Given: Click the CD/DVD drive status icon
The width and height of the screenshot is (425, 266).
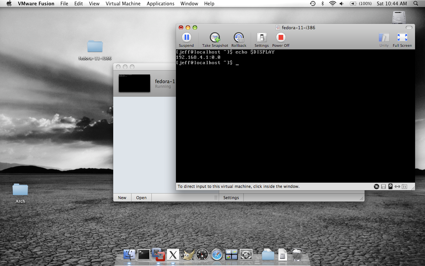Looking at the screenshot, I should point(376,187).
